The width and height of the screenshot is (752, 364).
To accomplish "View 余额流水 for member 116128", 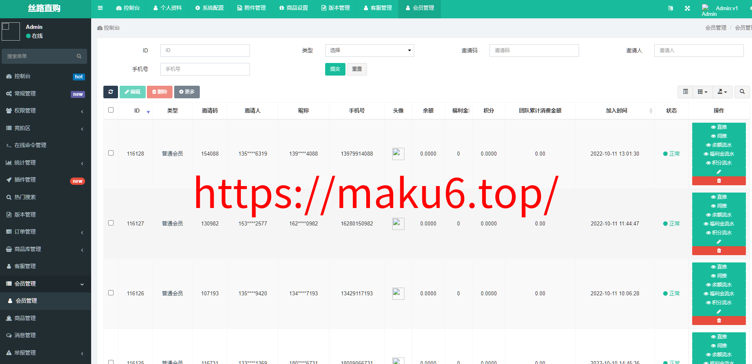I will coord(719,145).
